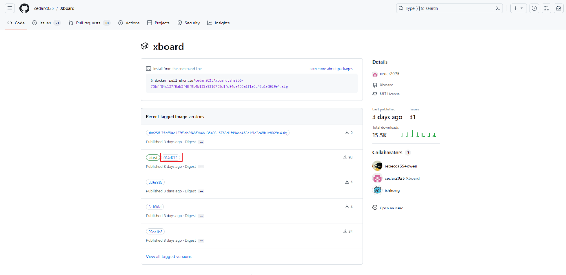
Task: Click the Open an issue link
Action: 391,208
